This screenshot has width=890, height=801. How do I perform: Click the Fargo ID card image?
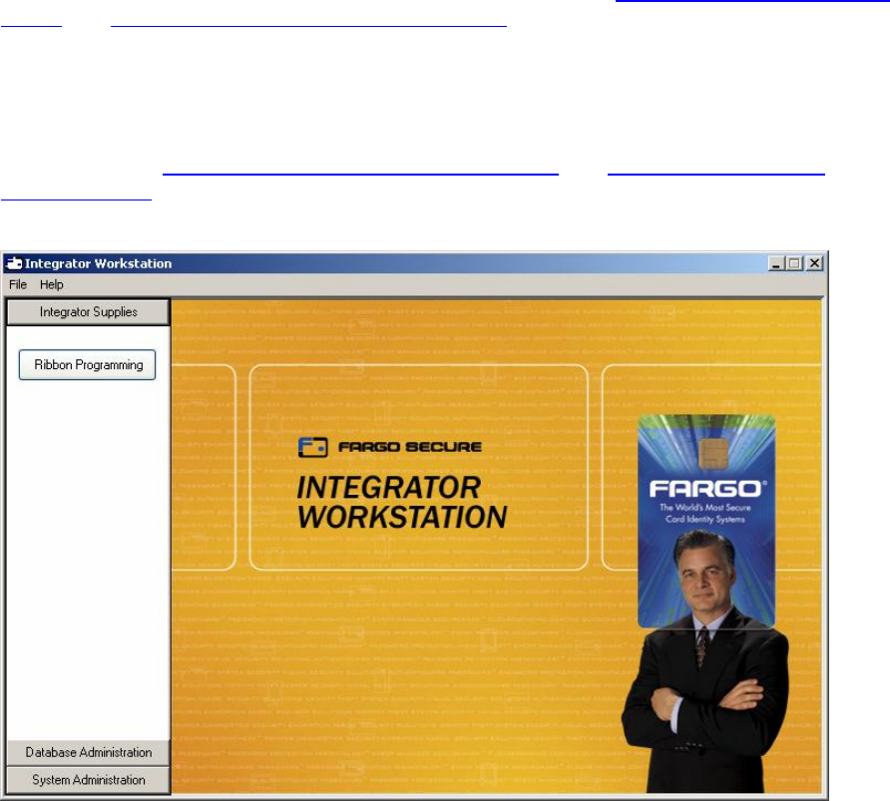click(x=706, y=521)
